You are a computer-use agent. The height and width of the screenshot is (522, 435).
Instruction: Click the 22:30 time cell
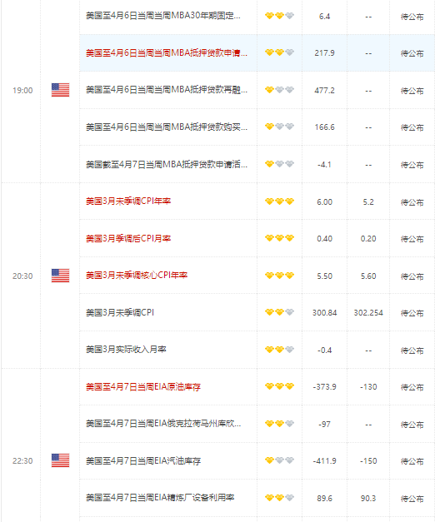(22, 461)
